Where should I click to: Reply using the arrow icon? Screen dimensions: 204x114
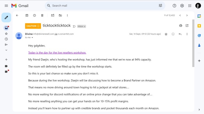(180, 34)
